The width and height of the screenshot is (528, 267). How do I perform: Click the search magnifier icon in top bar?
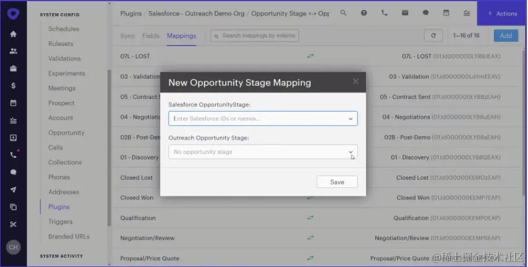pyautogui.click(x=343, y=13)
